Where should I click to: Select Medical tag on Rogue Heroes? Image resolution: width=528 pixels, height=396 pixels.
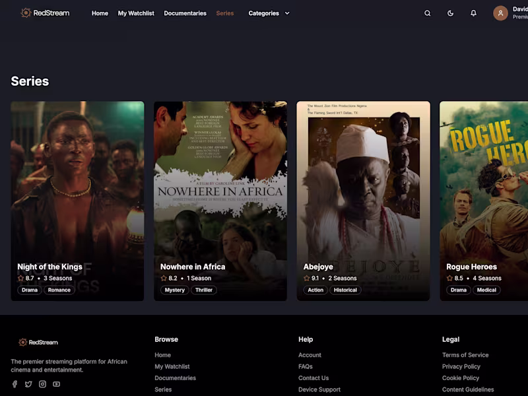point(486,290)
